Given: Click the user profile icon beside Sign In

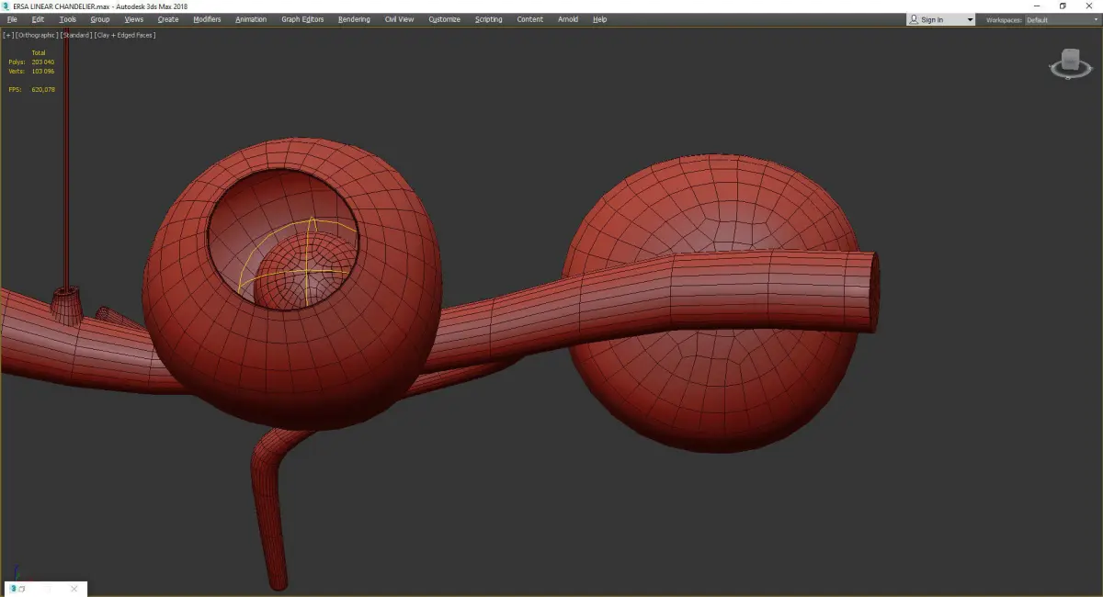Looking at the screenshot, I should [914, 19].
